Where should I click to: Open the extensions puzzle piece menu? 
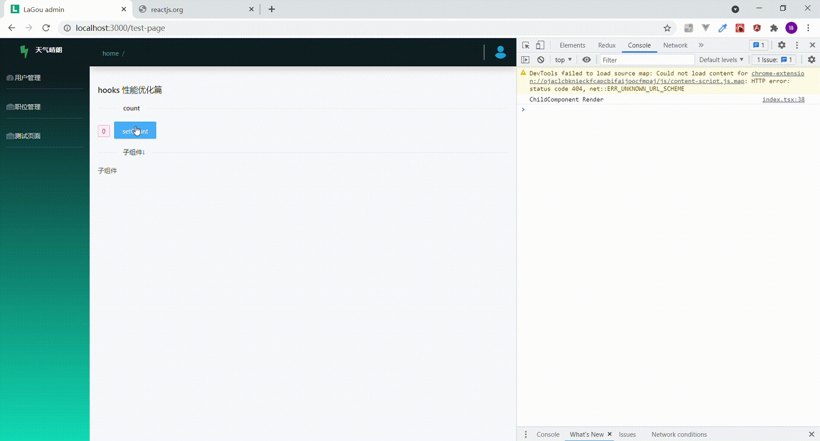(774, 28)
